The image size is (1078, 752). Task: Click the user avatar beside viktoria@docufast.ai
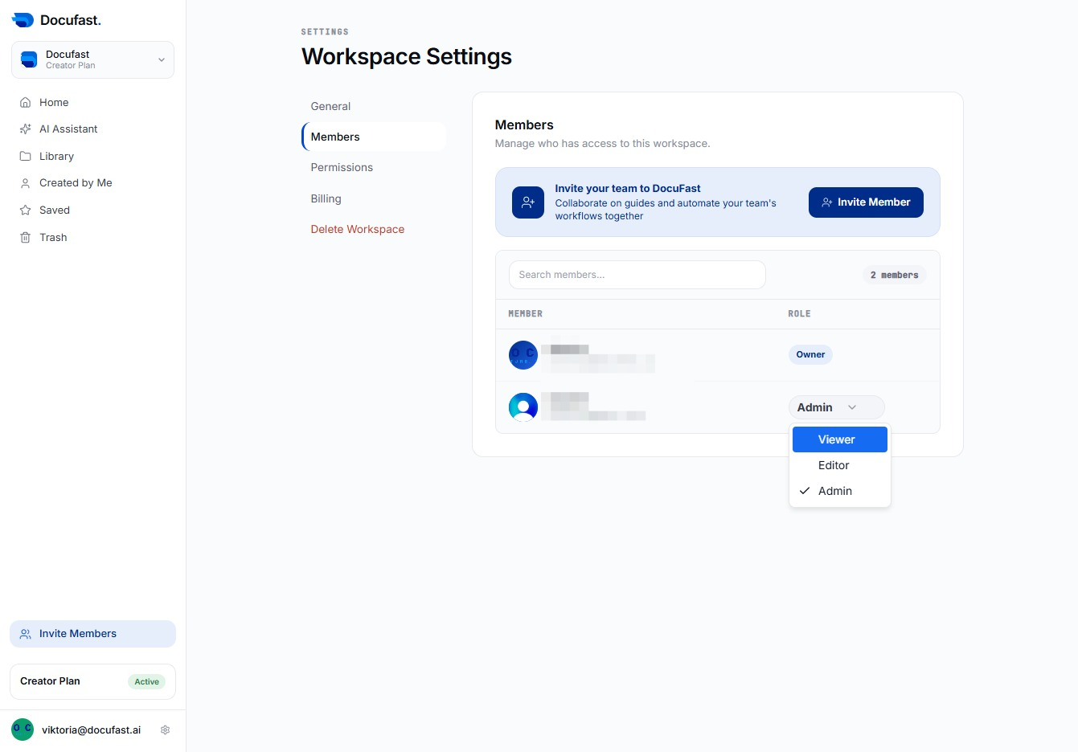click(x=23, y=730)
